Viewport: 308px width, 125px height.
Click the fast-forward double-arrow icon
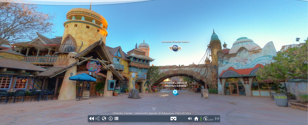(x=217, y=119)
